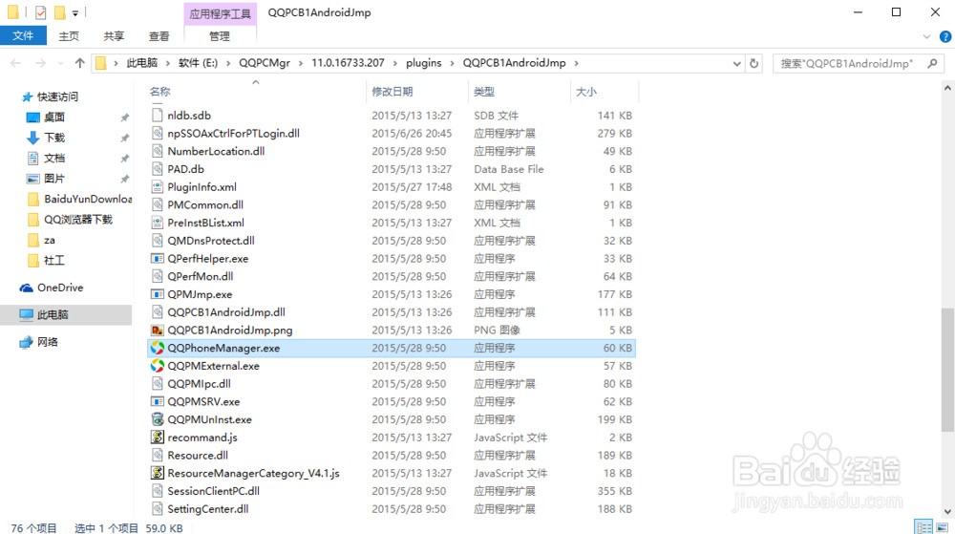955x534 pixels.
Task: Open QQ浏览器下载 folder in navigation pane
Action: tap(71, 219)
